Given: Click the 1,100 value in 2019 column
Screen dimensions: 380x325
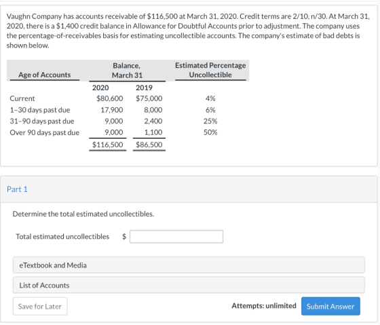Looking at the screenshot, I should [153, 132].
